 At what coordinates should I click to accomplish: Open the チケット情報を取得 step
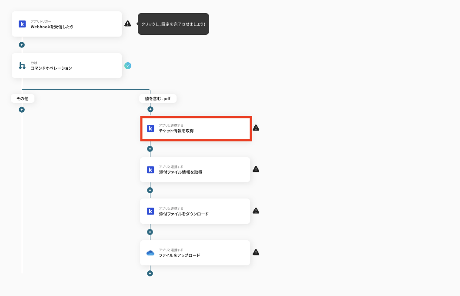click(x=196, y=128)
